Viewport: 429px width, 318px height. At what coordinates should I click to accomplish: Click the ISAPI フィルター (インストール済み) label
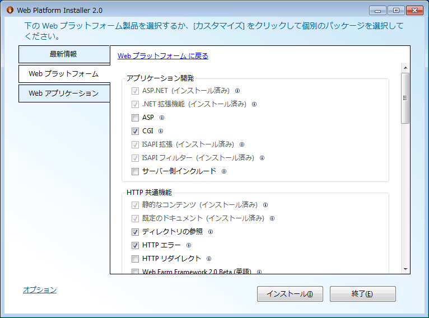(198, 158)
